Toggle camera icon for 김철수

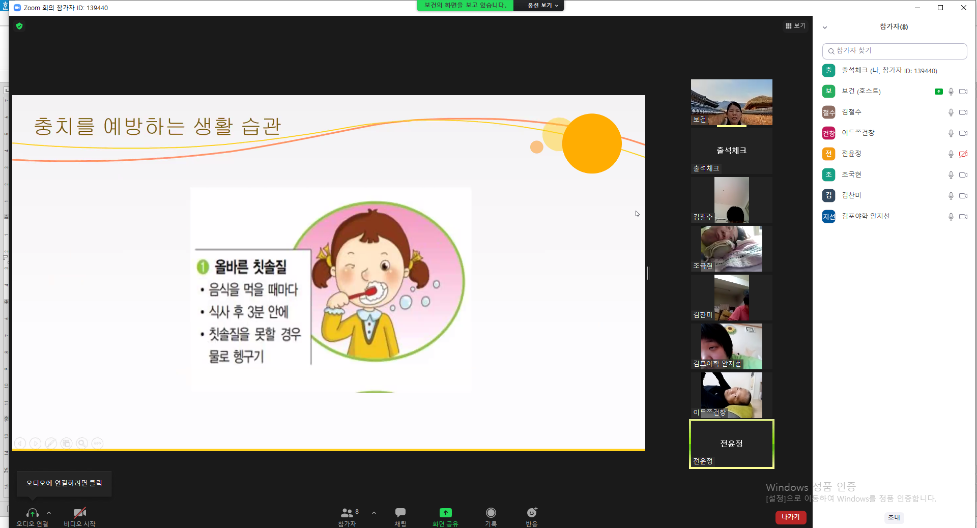[x=963, y=112]
